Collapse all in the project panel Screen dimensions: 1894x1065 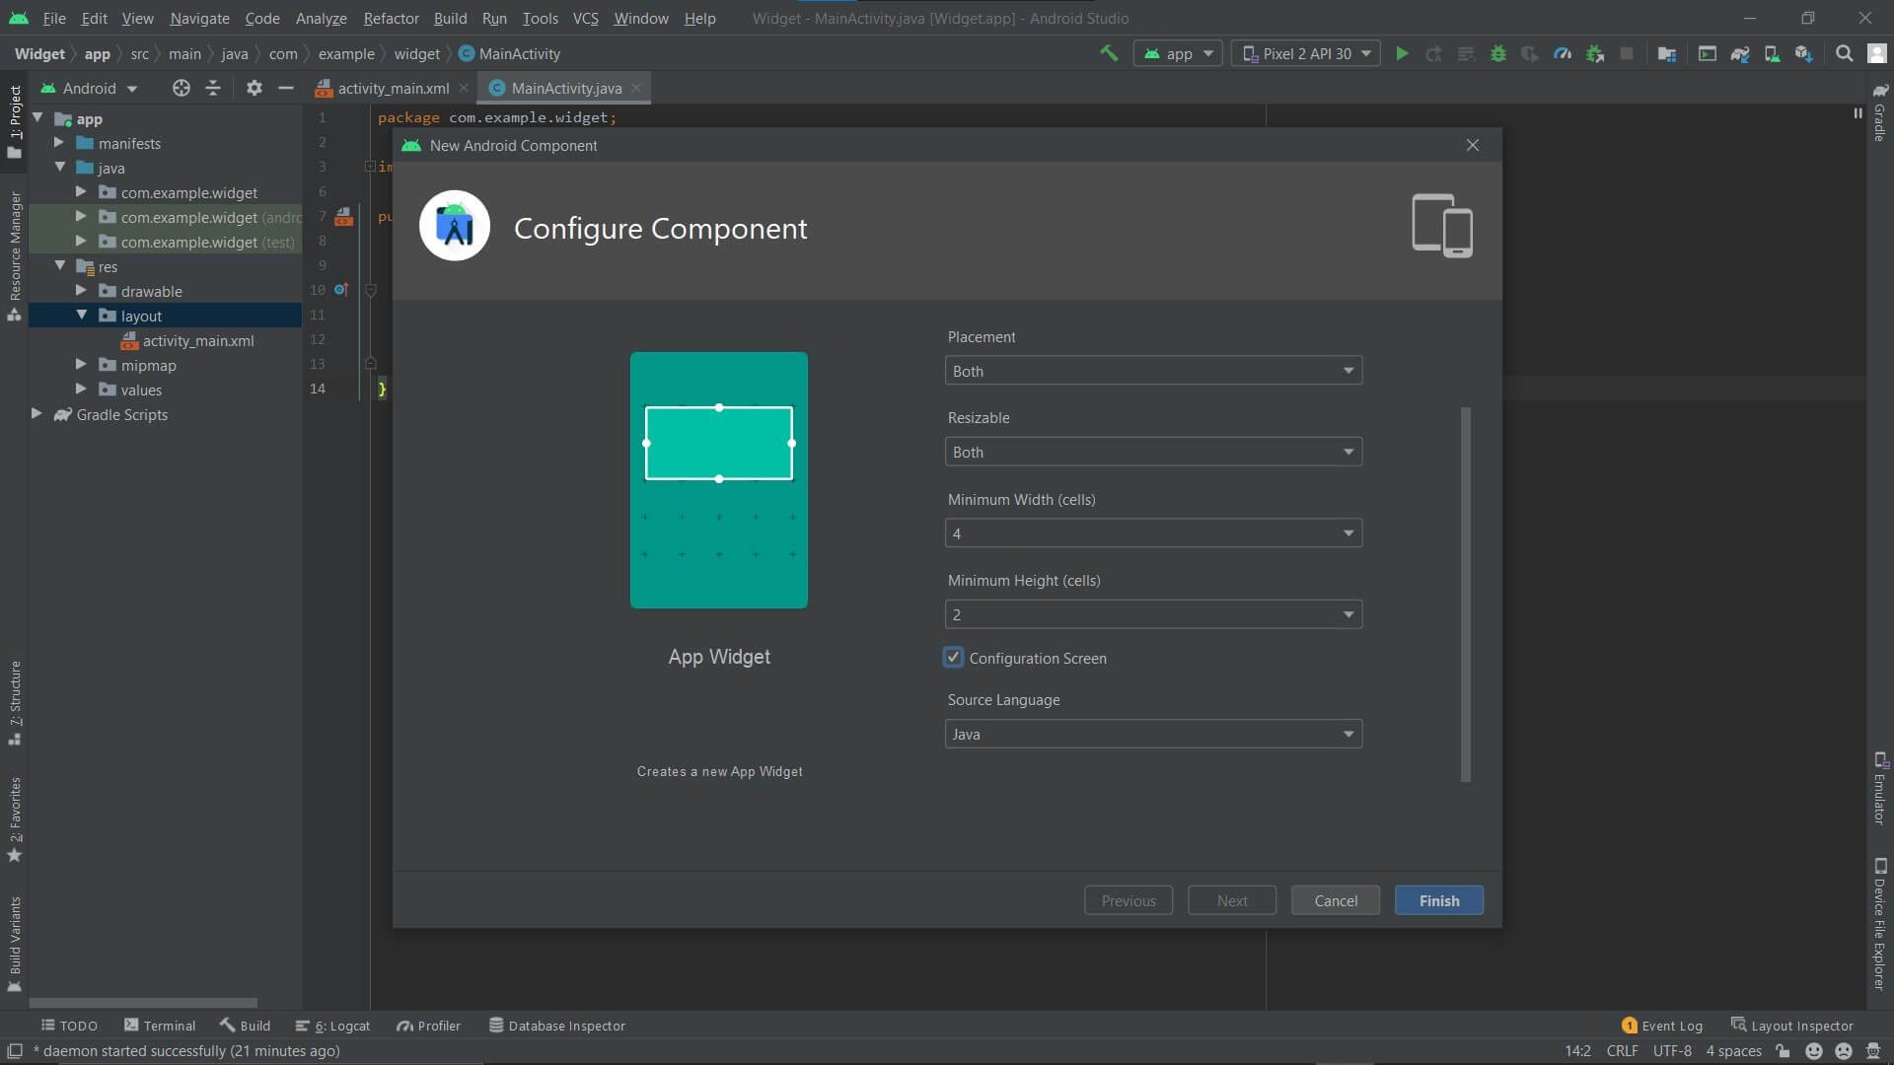pyautogui.click(x=213, y=88)
